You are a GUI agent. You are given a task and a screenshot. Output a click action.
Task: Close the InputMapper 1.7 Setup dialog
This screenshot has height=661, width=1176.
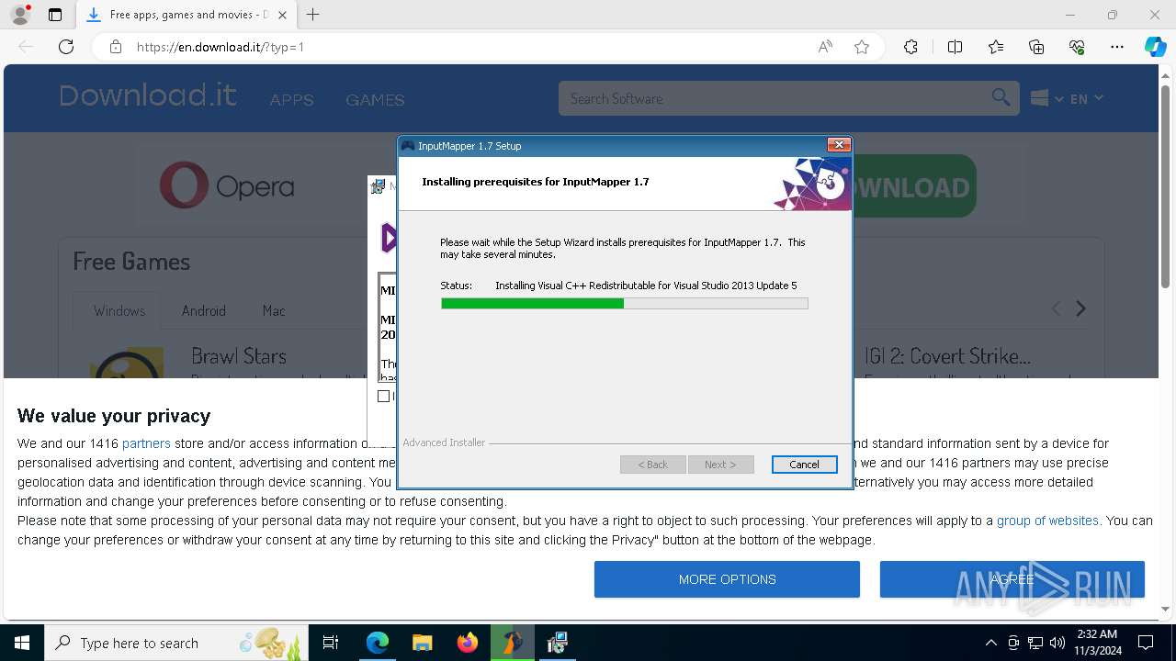[838, 145]
